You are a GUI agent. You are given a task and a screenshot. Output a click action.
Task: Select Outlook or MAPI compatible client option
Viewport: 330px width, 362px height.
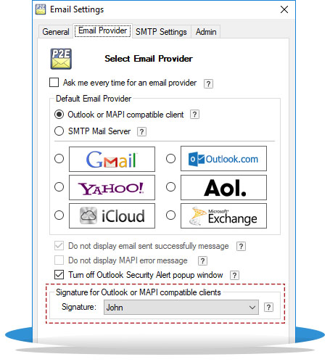pyautogui.click(x=59, y=115)
